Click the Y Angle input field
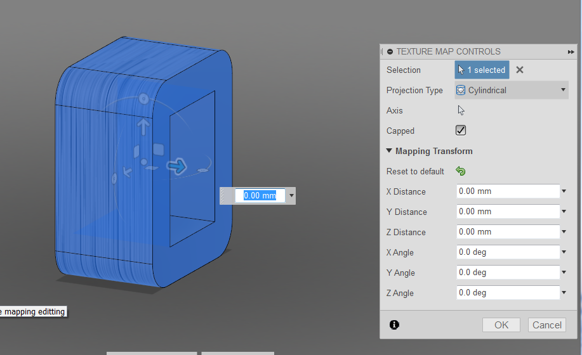 [x=508, y=273]
